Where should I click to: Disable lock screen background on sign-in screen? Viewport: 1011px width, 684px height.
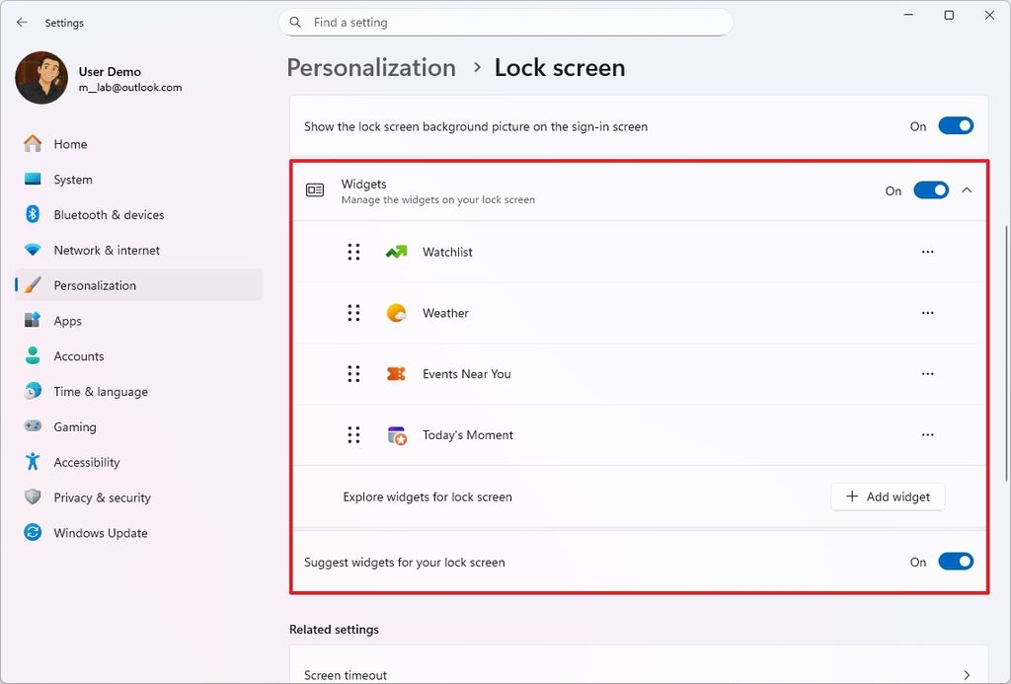tap(954, 125)
